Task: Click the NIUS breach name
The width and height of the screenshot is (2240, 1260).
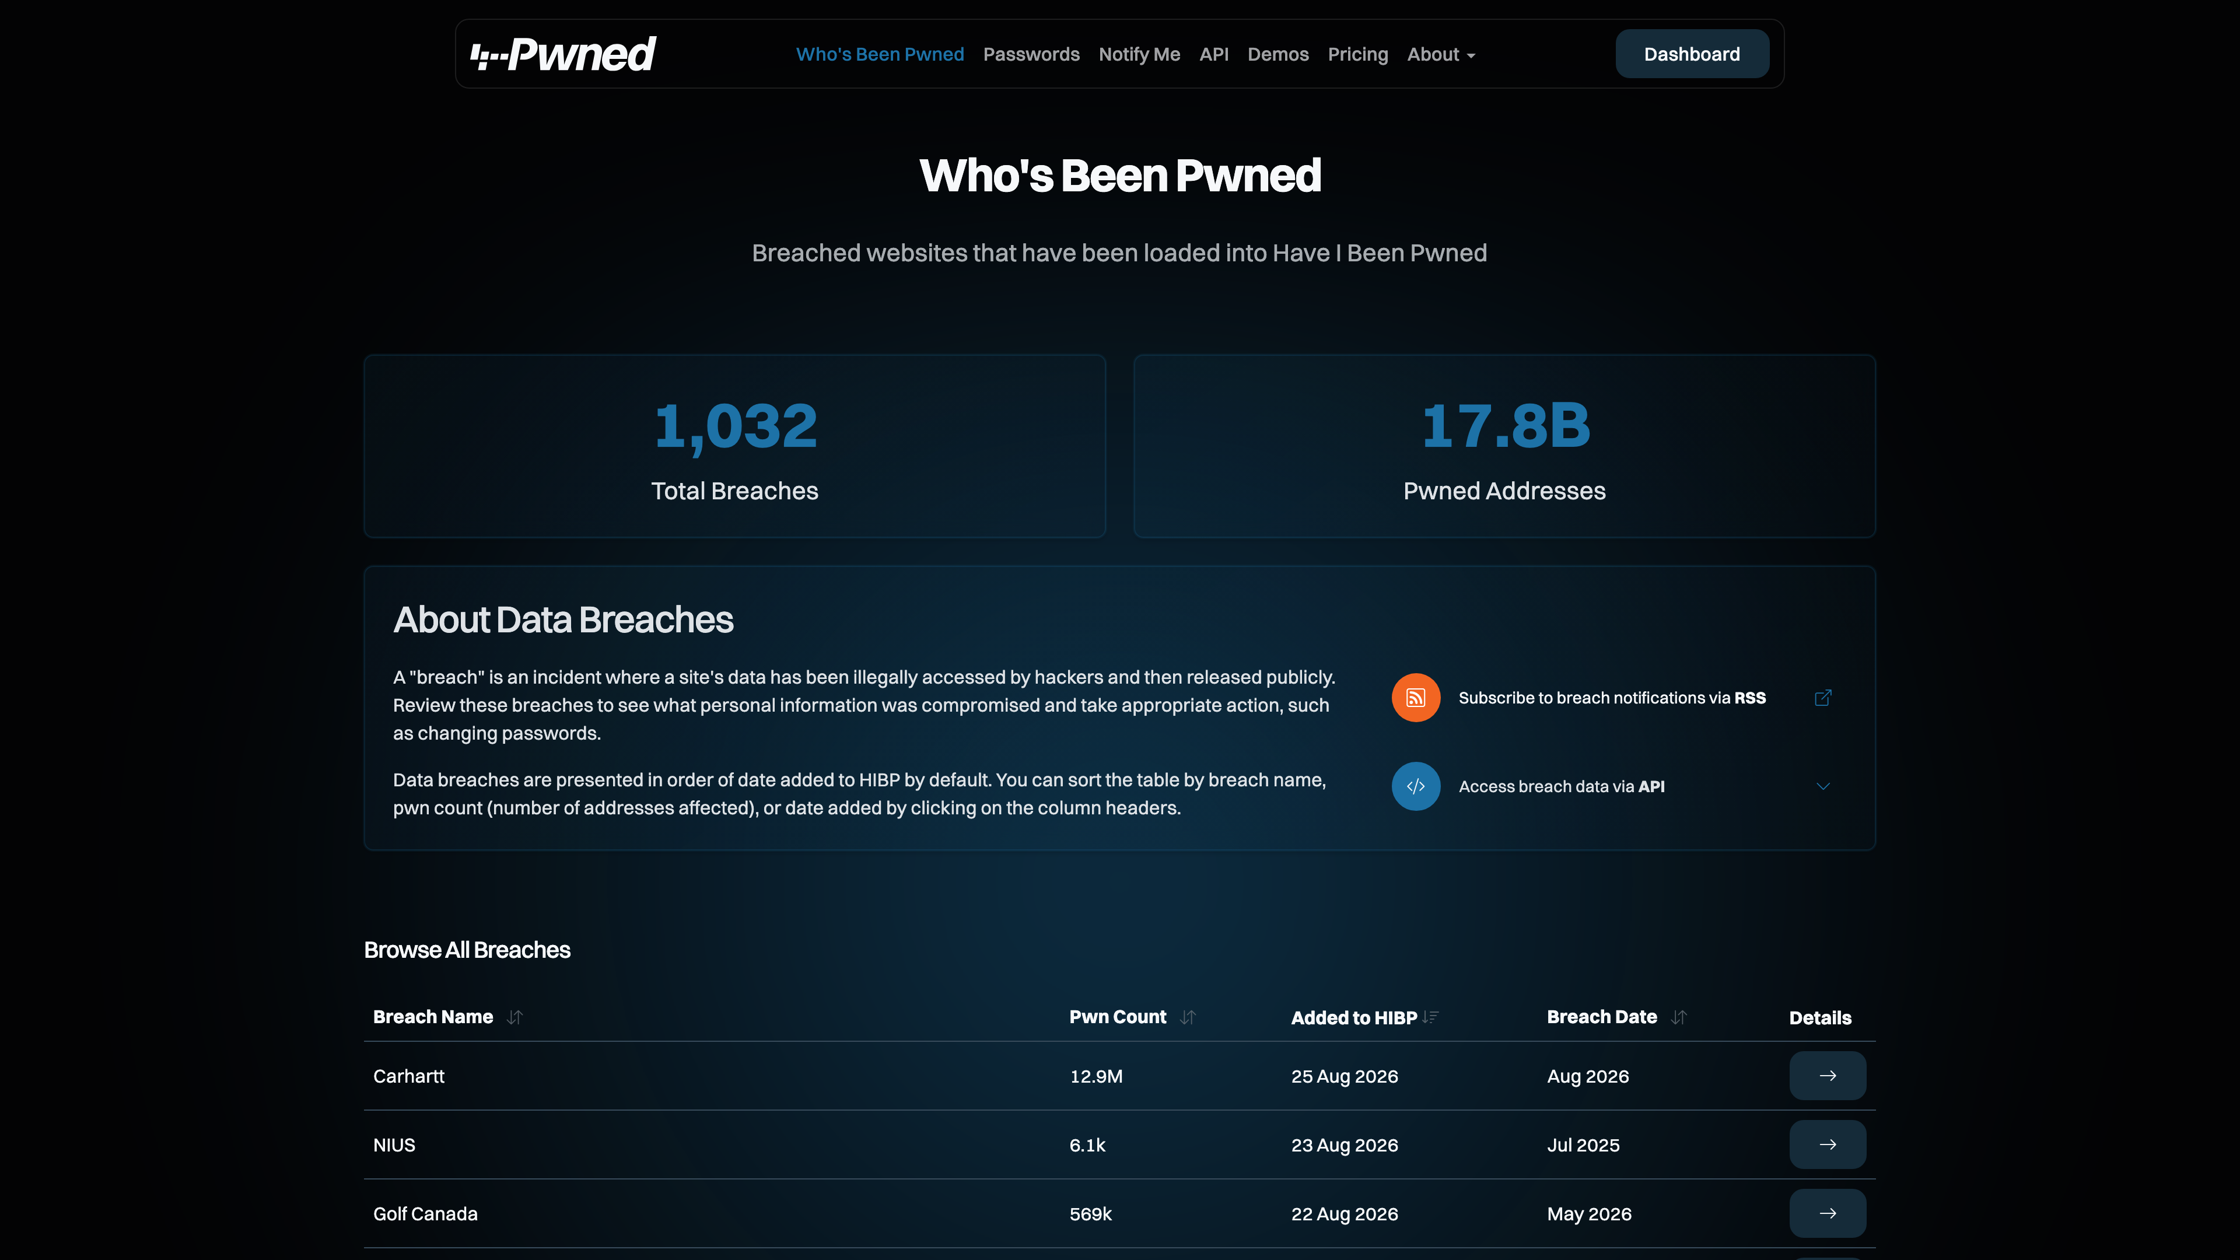Action: 394,1144
